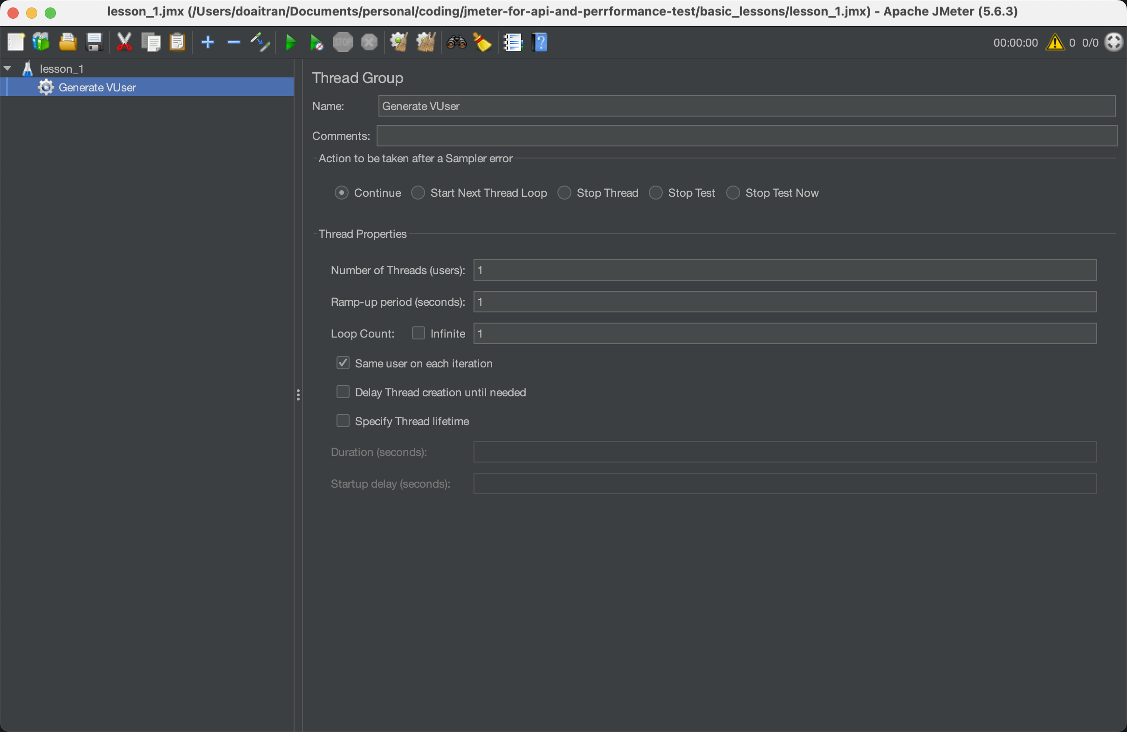Clear results with the single broom icon
This screenshot has height=732, width=1127.
point(399,42)
